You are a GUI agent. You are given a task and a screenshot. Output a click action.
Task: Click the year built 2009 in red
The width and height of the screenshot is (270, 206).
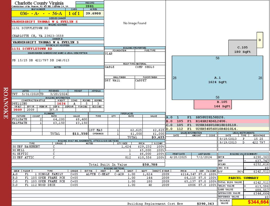17,110
